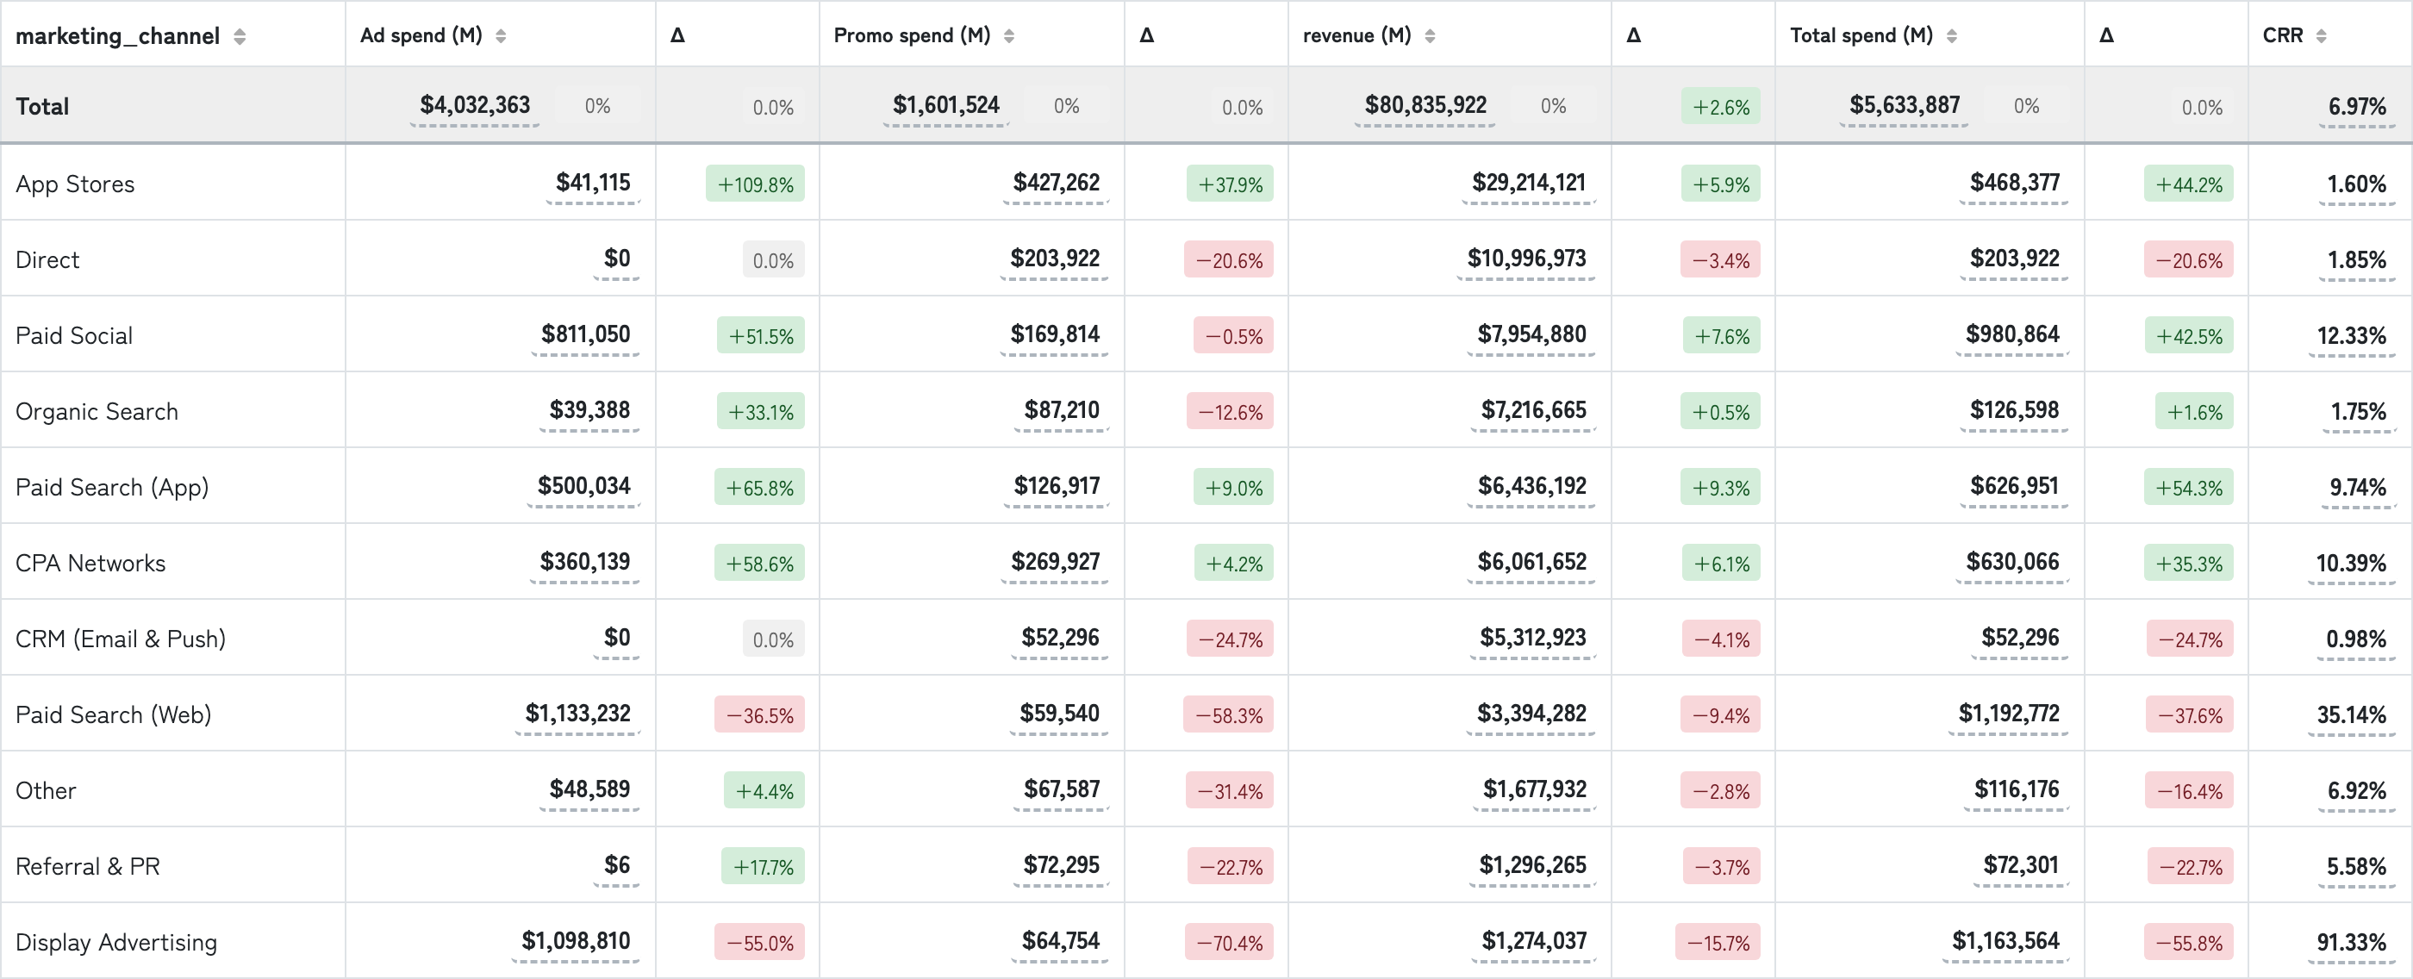Image resolution: width=2413 pixels, height=979 pixels.
Task: Click the +65.8% delta badge
Action: click(760, 488)
